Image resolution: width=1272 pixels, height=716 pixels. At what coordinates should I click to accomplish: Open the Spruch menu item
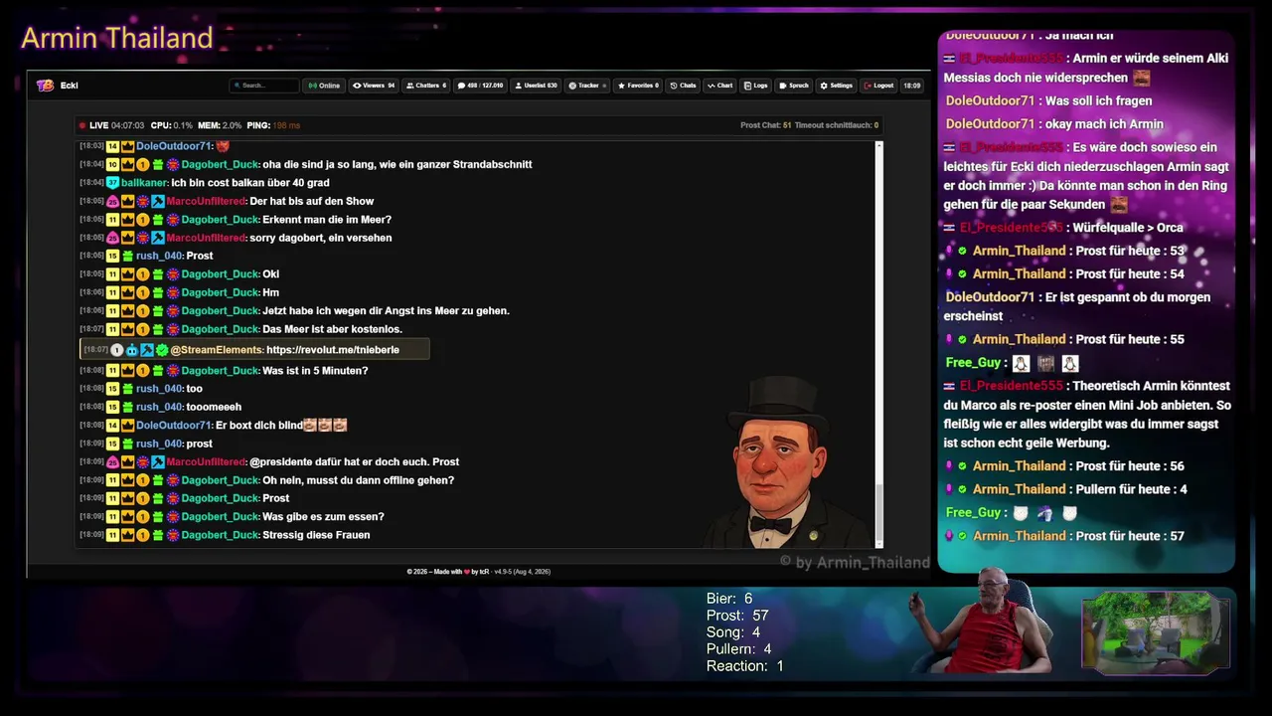point(794,86)
